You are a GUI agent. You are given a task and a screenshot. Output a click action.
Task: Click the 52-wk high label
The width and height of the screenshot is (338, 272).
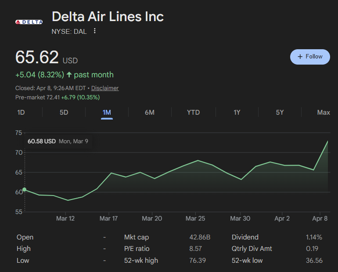[x=141, y=261]
